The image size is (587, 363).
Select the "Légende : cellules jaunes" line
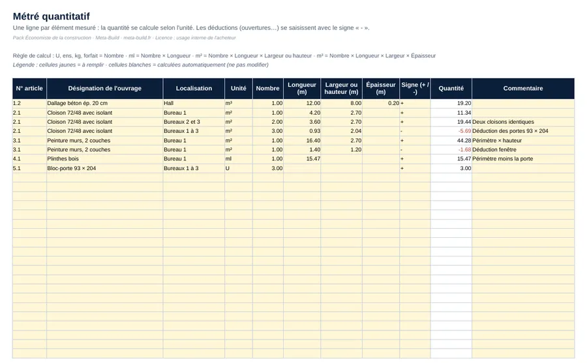pyautogui.click(x=140, y=65)
